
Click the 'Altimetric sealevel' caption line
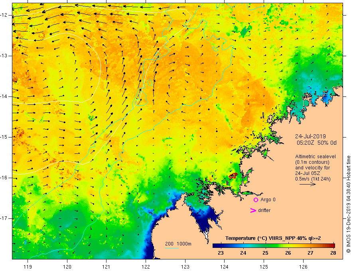click(x=316, y=157)
